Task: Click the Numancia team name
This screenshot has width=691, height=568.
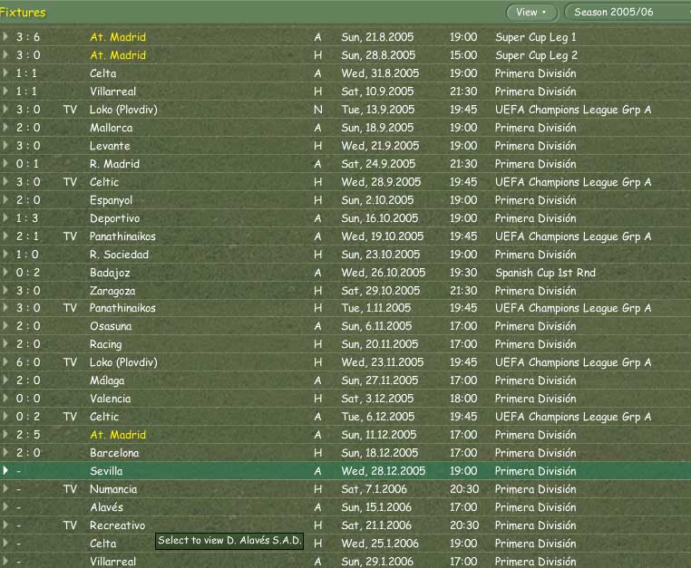Action: 113,489
